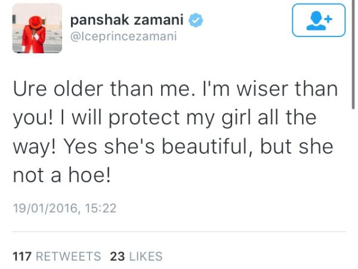Click the number 117 retweet count
The height and width of the screenshot is (269, 358).
22,256
